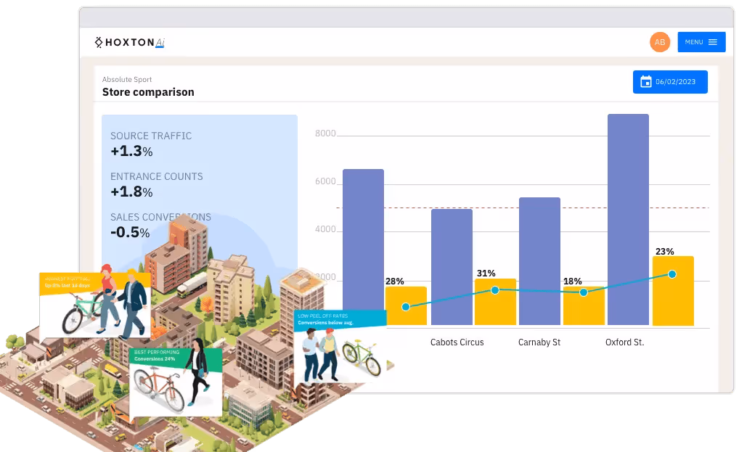This screenshot has width=739, height=452.
Task: Select the Entrance Counts +1.8% stat
Action: pyautogui.click(x=157, y=184)
